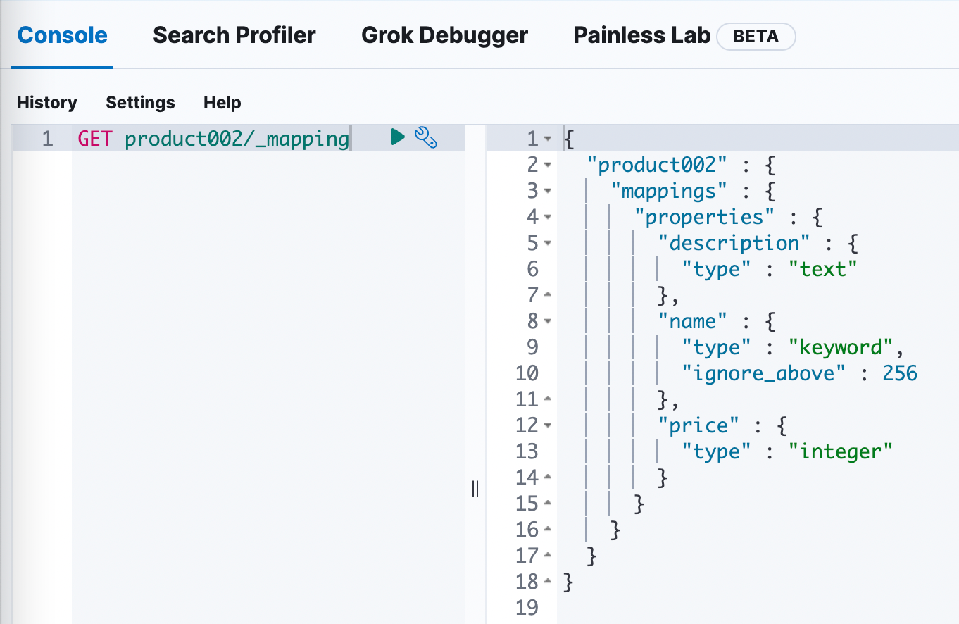Switch to the Search Profiler tab
This screenshot has width=959, height=624.
234,35
